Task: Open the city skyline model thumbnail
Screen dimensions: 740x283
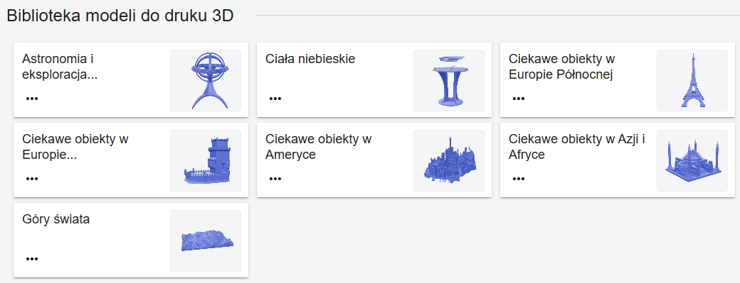Action: pyautogui.click(x=449, y=160)
